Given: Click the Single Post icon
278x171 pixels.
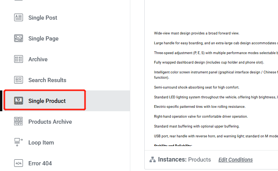Looking at the screenshot, I should click(x=19, y=17).
